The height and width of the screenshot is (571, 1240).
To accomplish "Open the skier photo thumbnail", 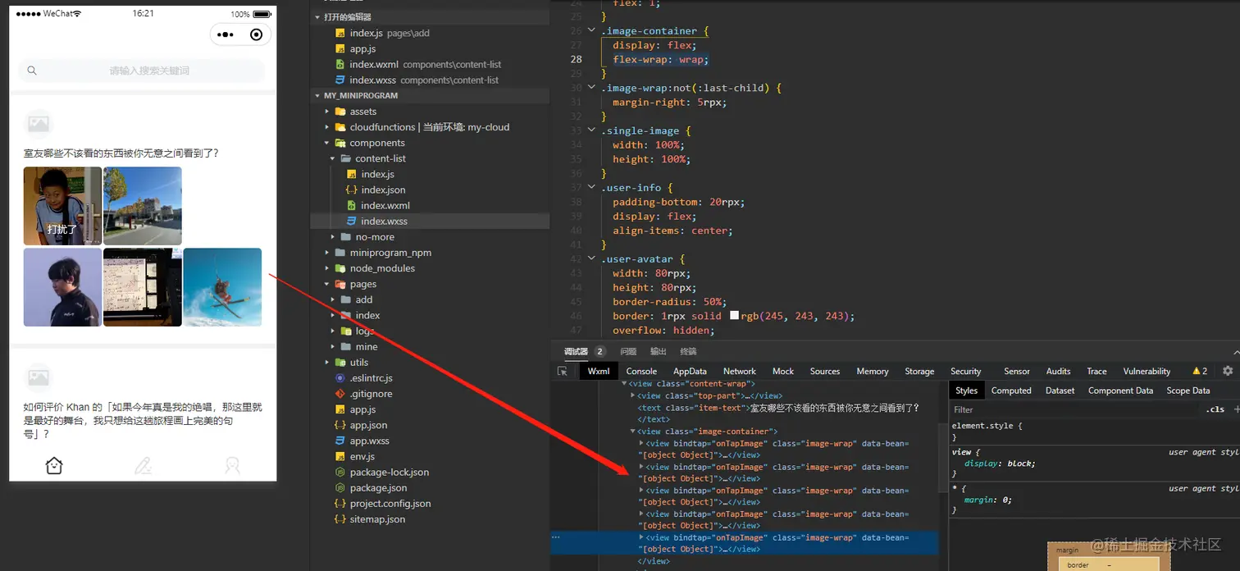I will (222, 287).
